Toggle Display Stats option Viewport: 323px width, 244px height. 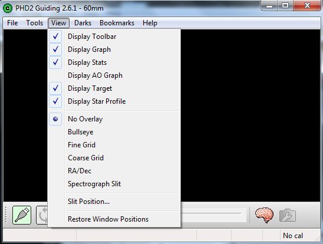114,62
